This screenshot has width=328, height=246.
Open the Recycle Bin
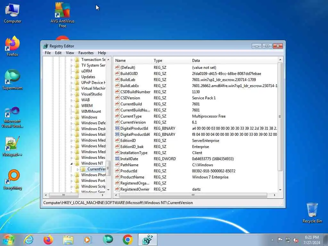(x=312, y=213)
